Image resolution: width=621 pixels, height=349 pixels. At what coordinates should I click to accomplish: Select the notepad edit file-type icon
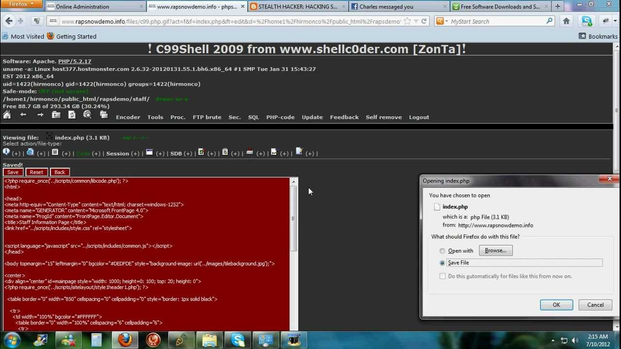[299, 152]
